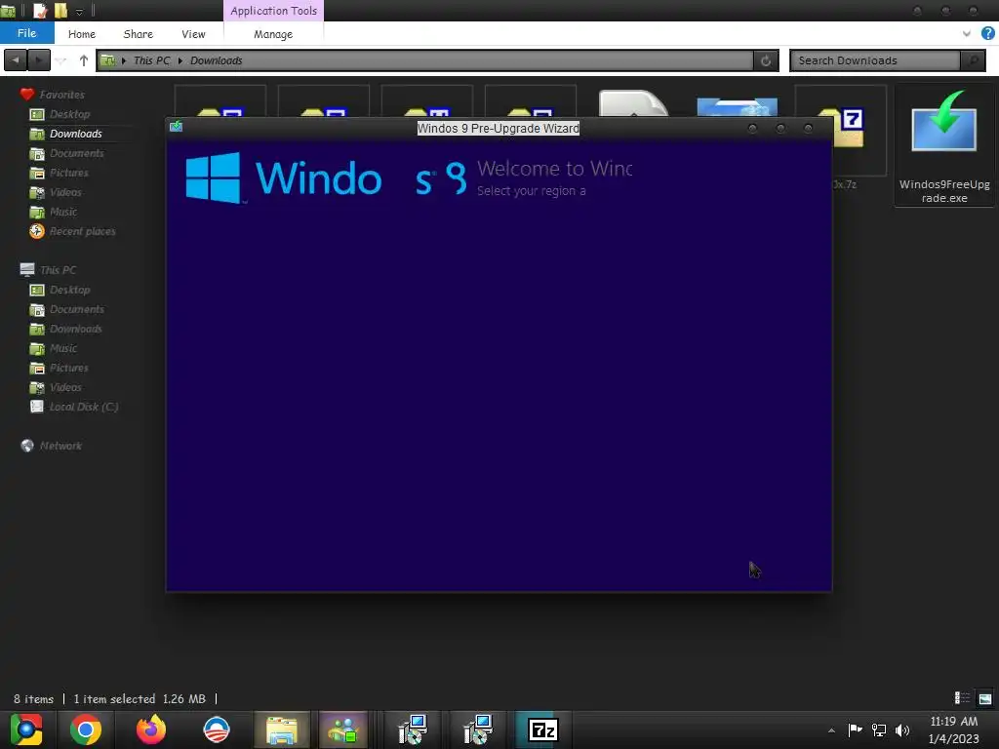Open Desktop under This PC

click(60, 290)
